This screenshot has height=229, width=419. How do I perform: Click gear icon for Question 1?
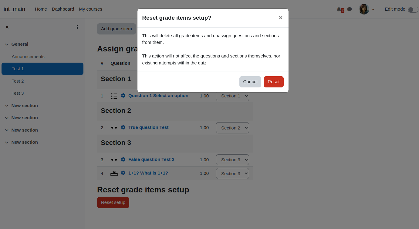123,95
